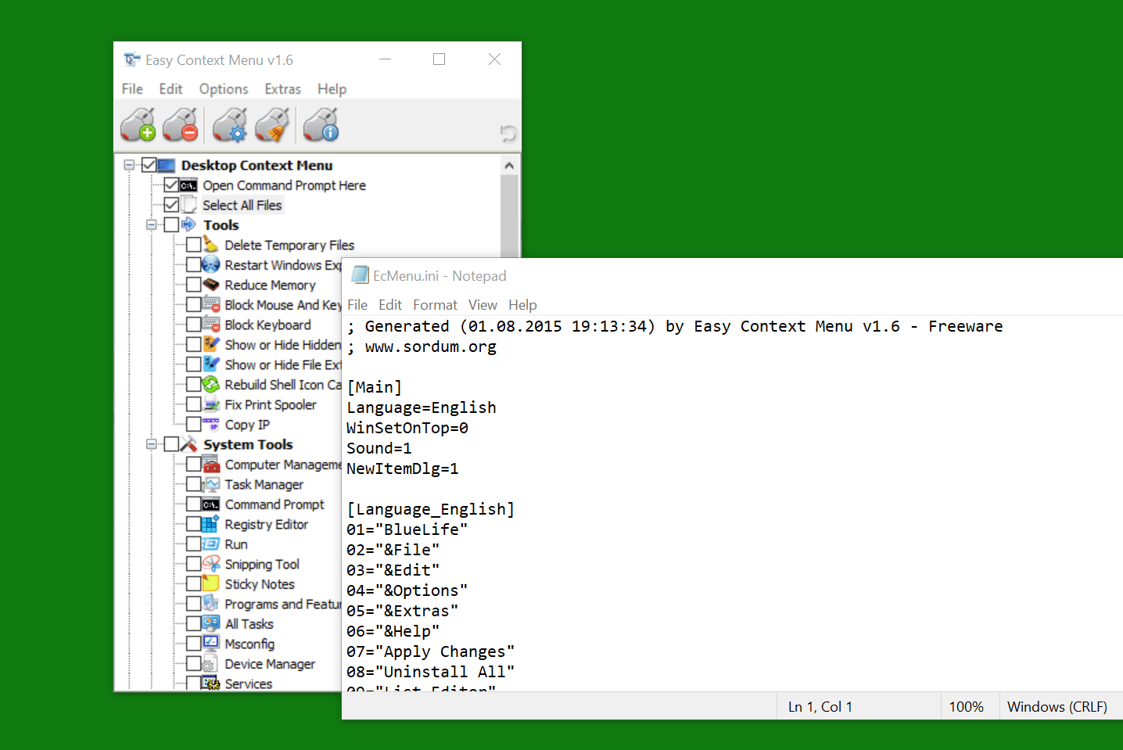Click the Delete Temporary Files broom icon
The height and width of the screenshot is (750, 1123).
(211, 245)
